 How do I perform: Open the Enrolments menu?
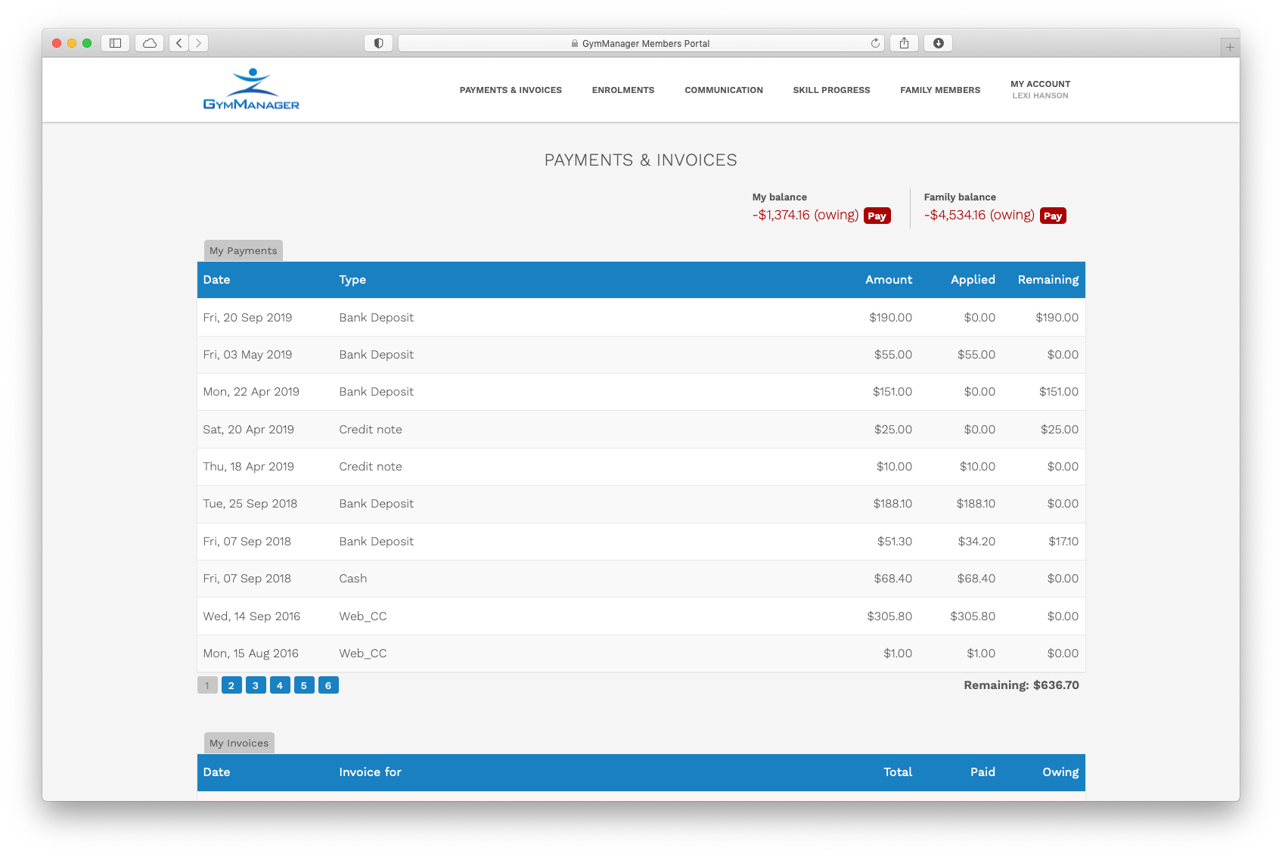623,90
